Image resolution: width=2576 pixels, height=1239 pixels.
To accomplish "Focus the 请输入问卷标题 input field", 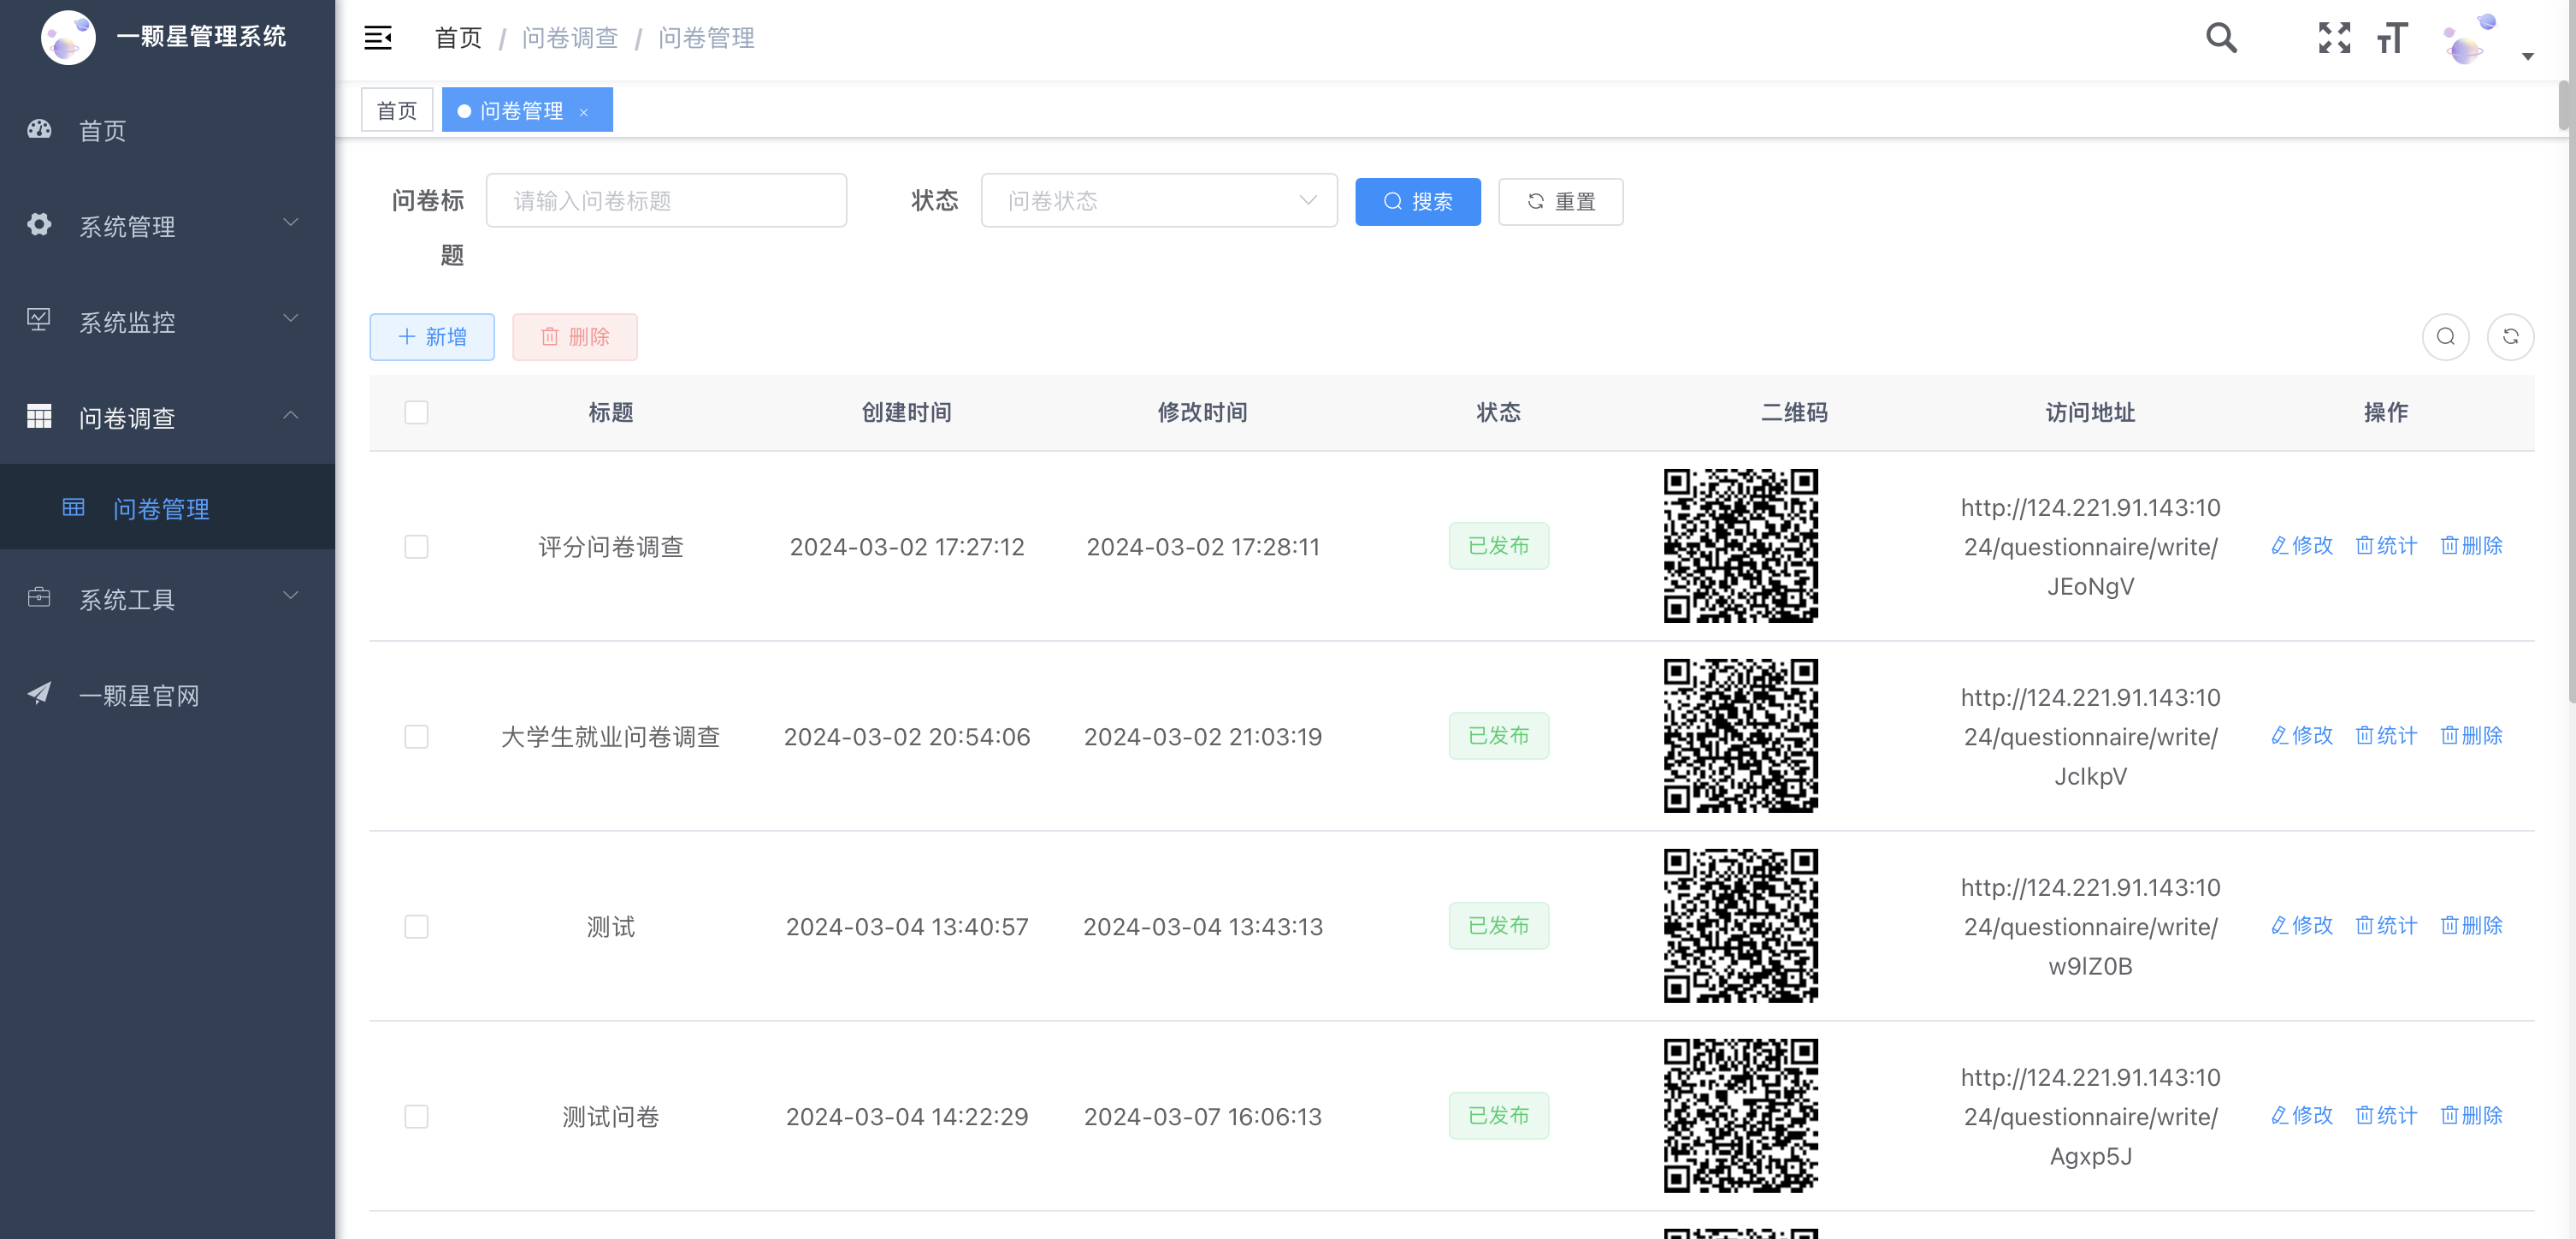I will coord(665,201).
